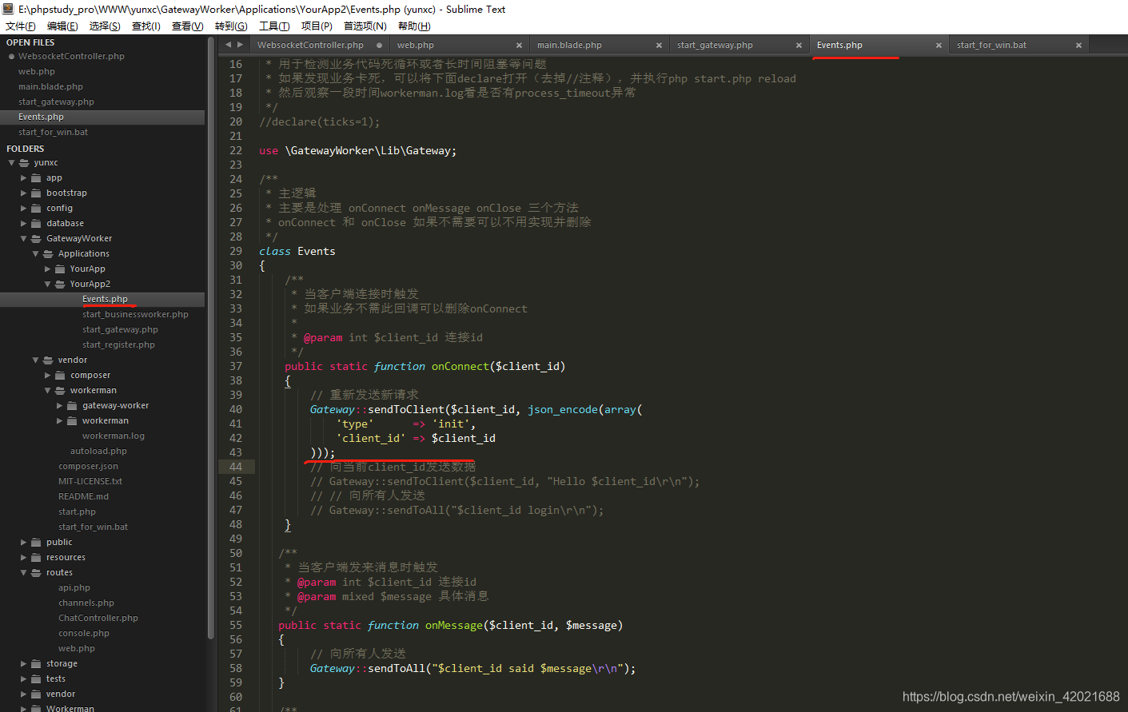
Task: Open the 查找(I) menu
Action: tap(146, 26)
